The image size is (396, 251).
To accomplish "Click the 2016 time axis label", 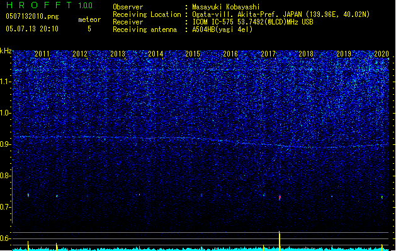I will tap(230, 54).
